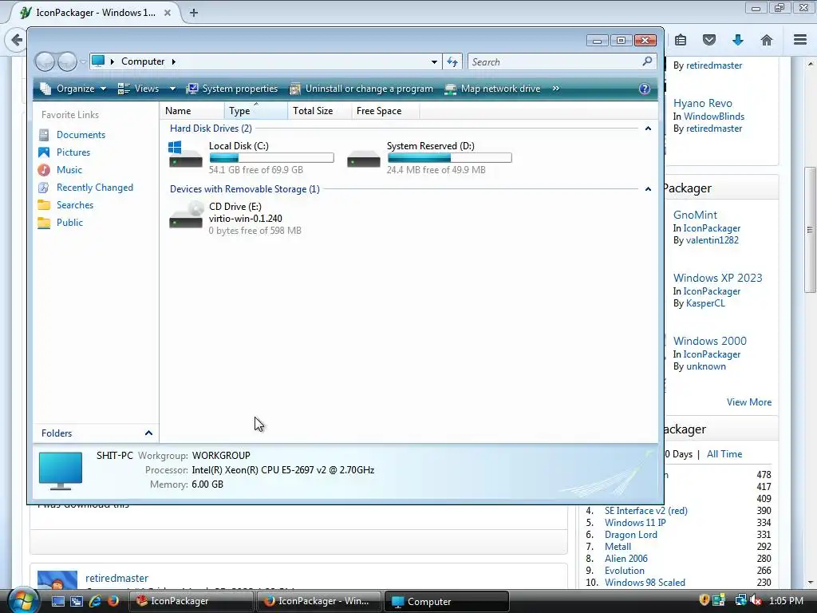Click Map network drive

pos(492,89)
